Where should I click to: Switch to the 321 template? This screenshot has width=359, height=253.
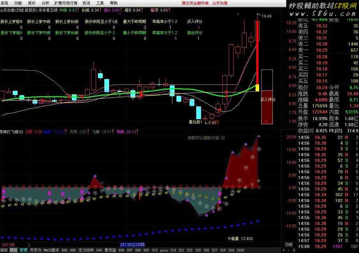tap(181, 250)
